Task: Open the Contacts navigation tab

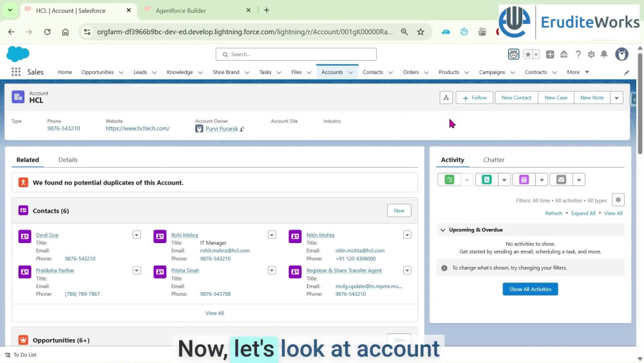Action: 373,72
